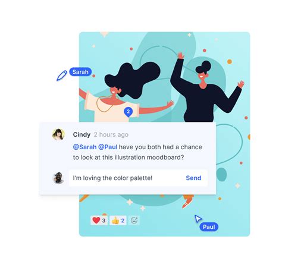Click the blue pencil icon beside Sarah

click(x=62, y=75)
